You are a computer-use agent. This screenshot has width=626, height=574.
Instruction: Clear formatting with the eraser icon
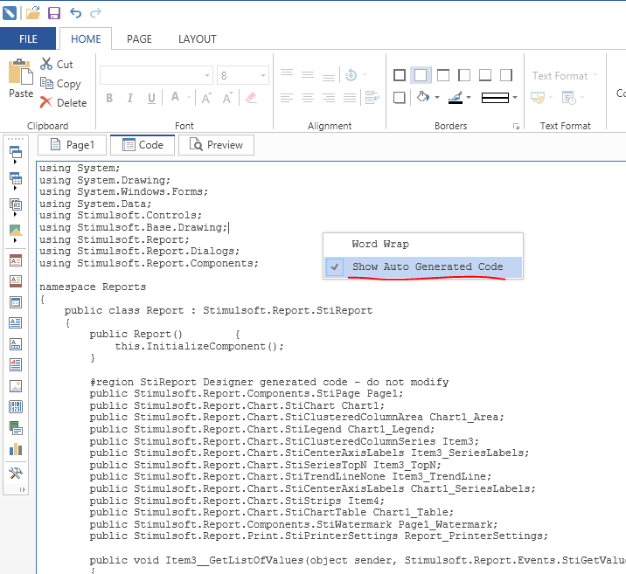(x=251, y=97)
